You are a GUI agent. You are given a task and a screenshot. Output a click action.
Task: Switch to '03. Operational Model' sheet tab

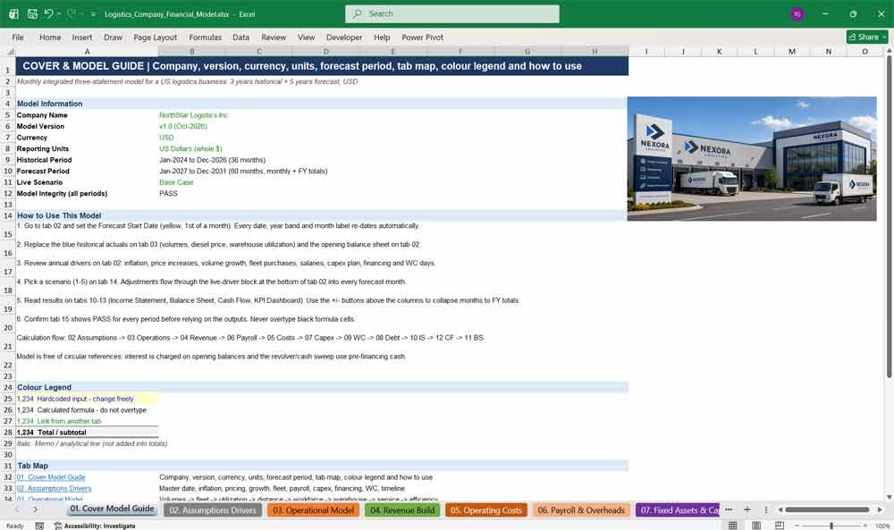point(313,510)
